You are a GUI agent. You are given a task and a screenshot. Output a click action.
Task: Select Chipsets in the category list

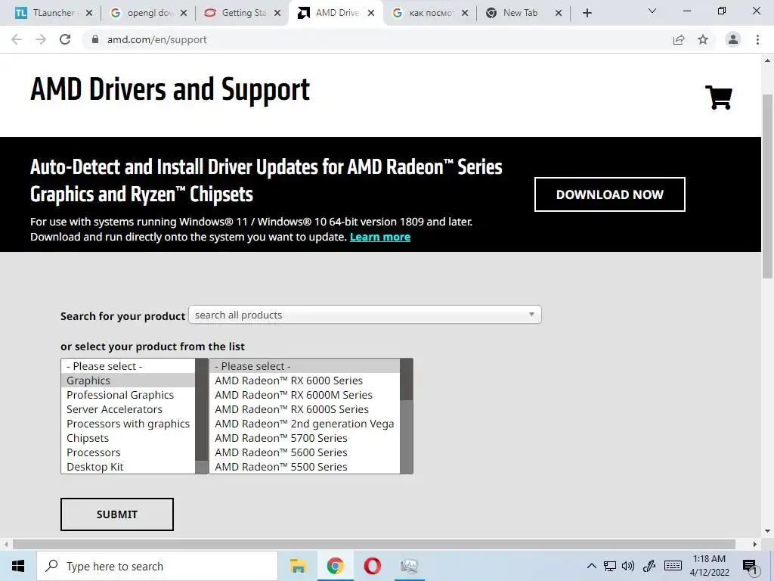pos(128,438)
